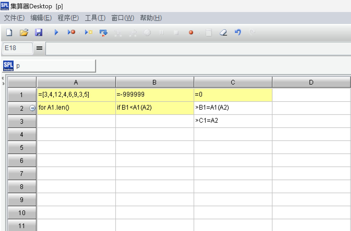Open the 程序(P) menu
Screen dimensions: 351x231
(x=68, y=18)
